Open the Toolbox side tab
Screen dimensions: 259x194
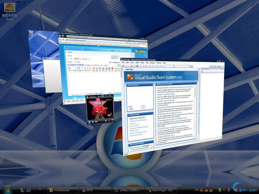[122, 73]
